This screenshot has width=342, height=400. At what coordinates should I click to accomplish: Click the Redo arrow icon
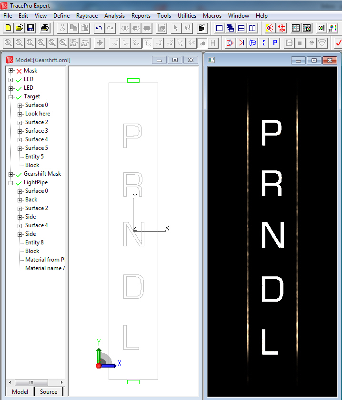110,28
